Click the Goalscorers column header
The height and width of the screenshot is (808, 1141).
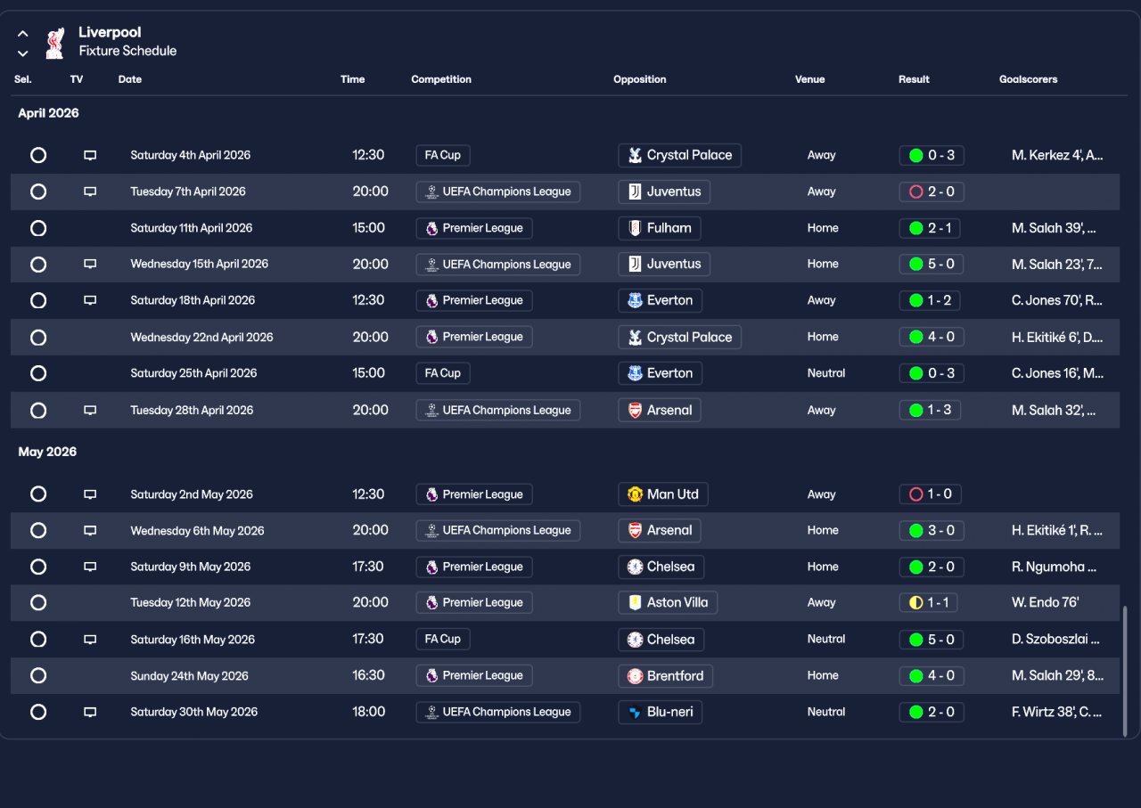coord(1029,79)
